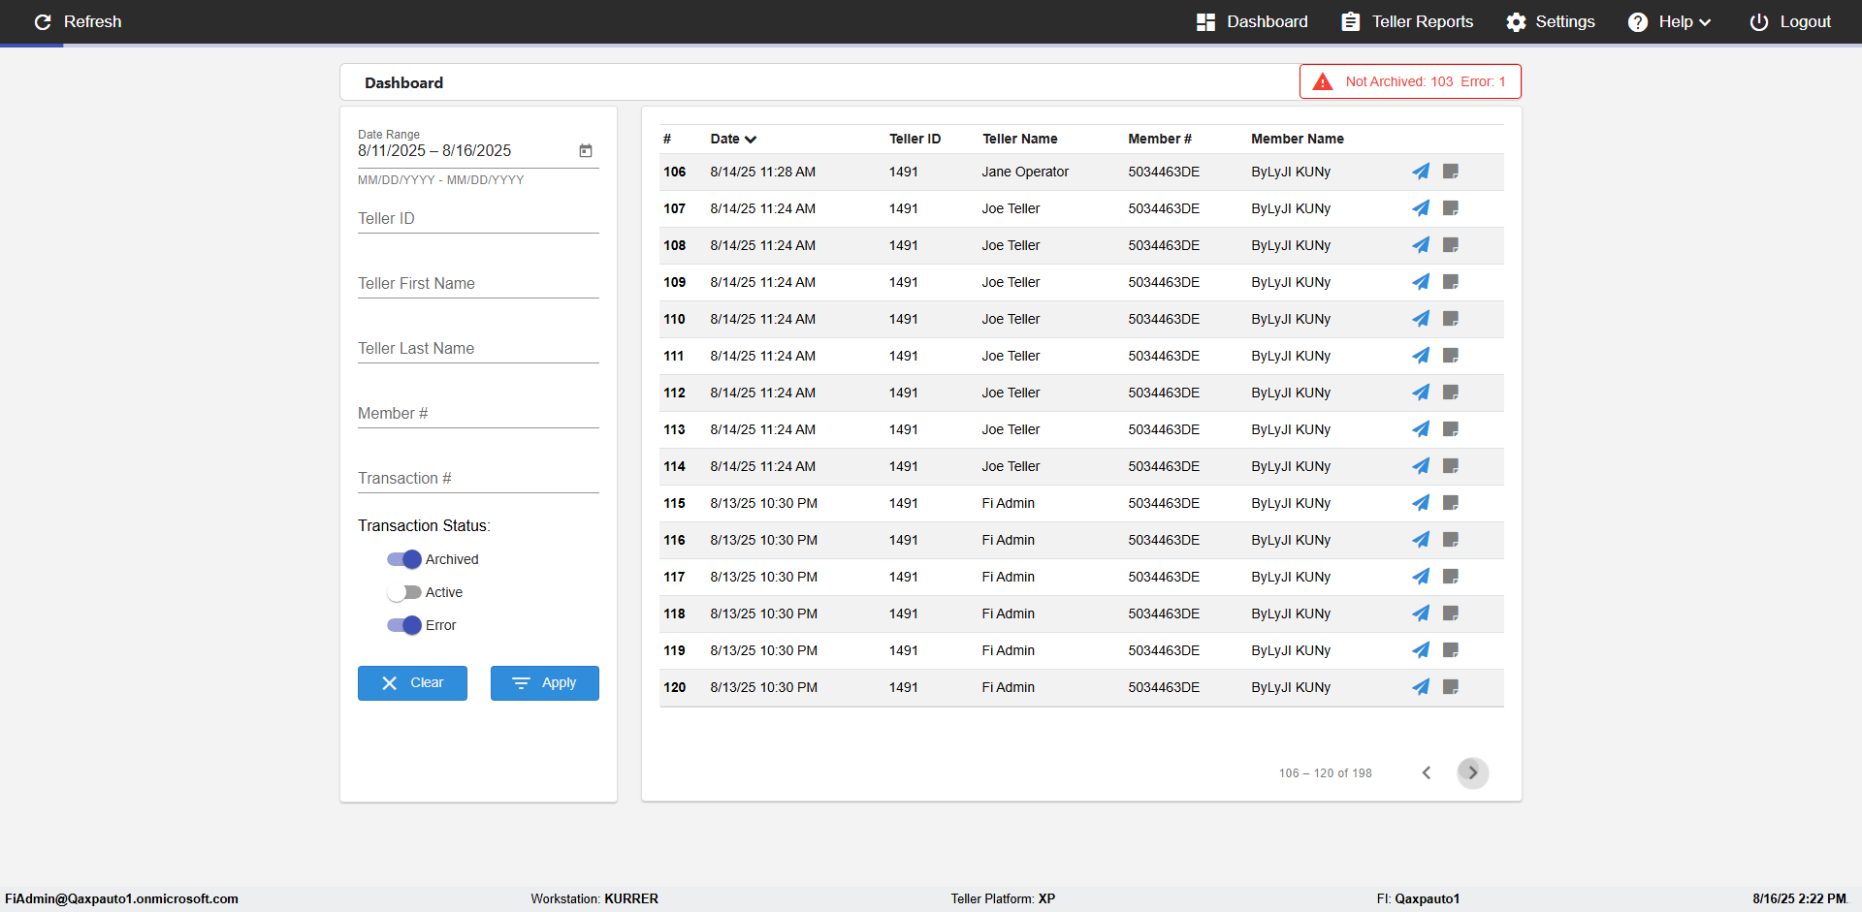The height and width of the screenshot is (912, 1862).
Task: Expand the Help dropdown menu
Action: click(1670, 21)
